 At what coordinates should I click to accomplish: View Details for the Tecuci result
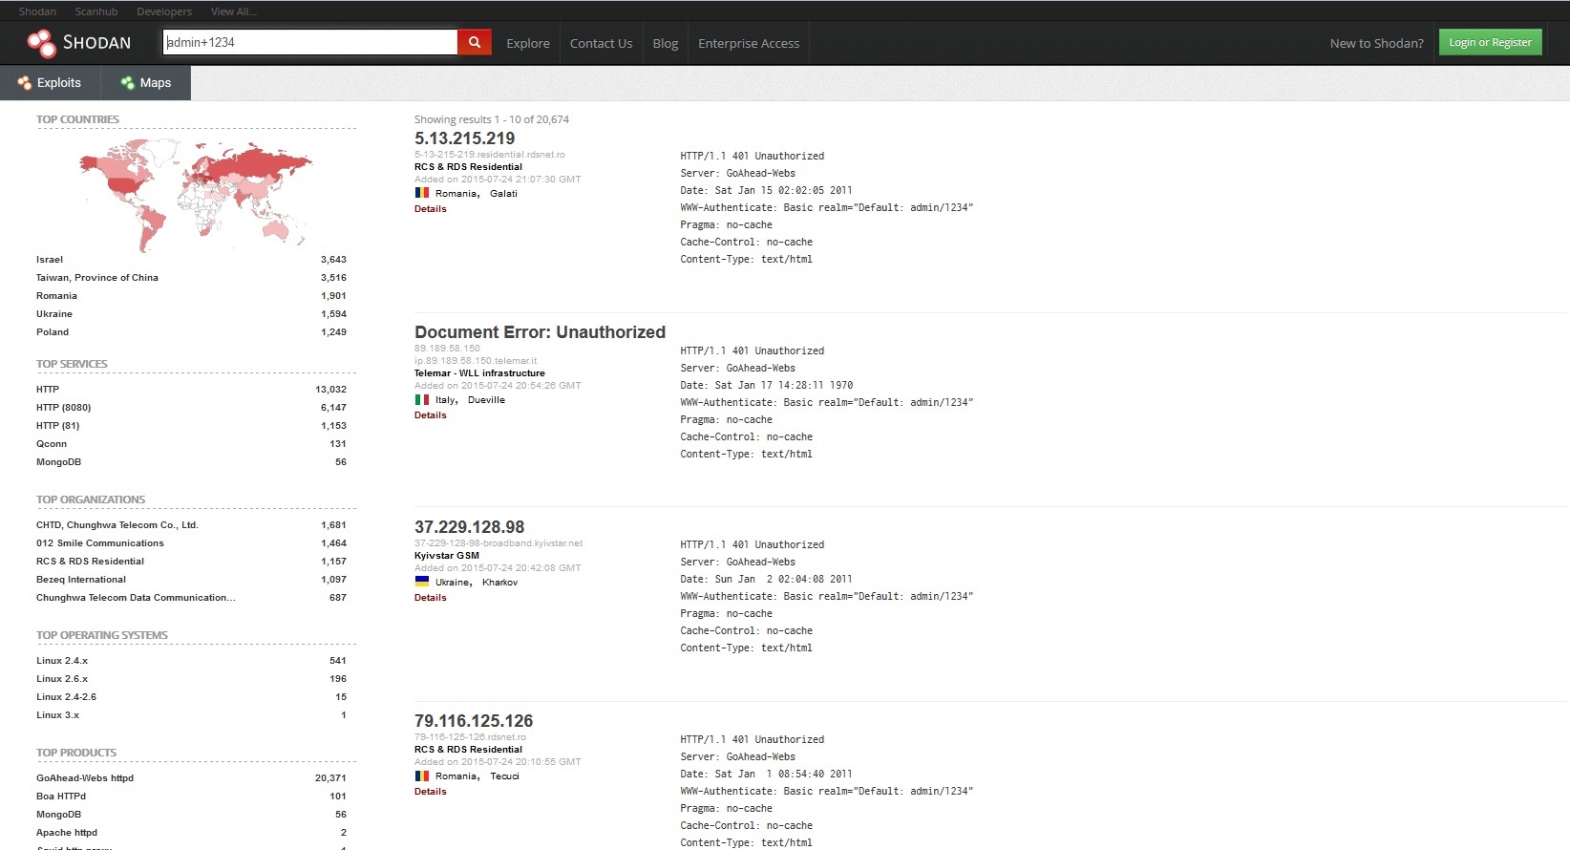431,791
